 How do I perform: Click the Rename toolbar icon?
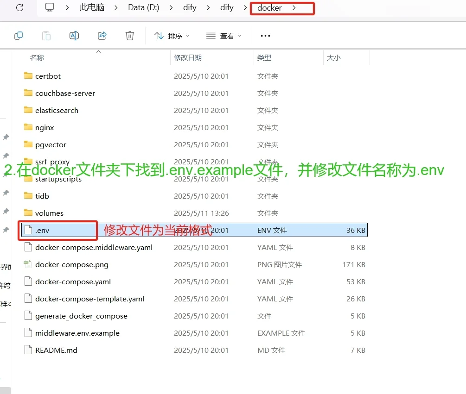pyautogui.click(x=74, y=36)
